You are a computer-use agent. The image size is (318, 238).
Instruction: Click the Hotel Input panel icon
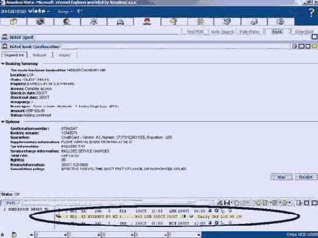click(x=5, y=37)
